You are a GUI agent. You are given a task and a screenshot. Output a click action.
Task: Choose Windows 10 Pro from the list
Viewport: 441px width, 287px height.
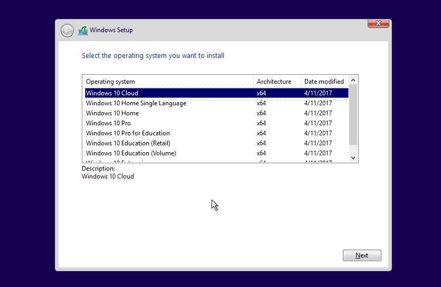pos(217,123)
